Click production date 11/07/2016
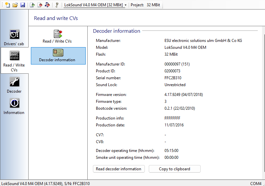The width and height of the screenshot is (265, 186). tap(174, 125)
